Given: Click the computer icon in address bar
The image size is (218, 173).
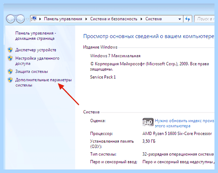Looking at the screenshot, I should point(34,19).
